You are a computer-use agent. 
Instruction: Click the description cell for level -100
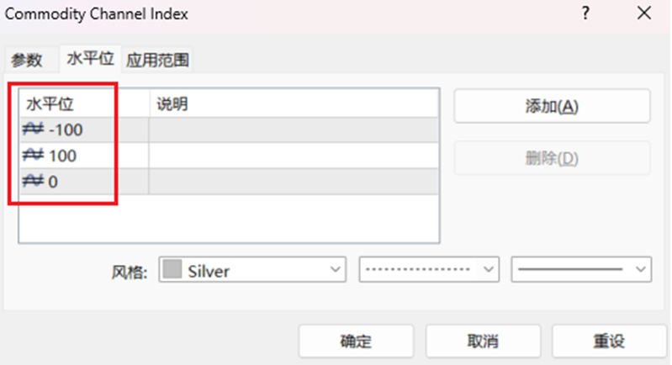coord(293,130)
